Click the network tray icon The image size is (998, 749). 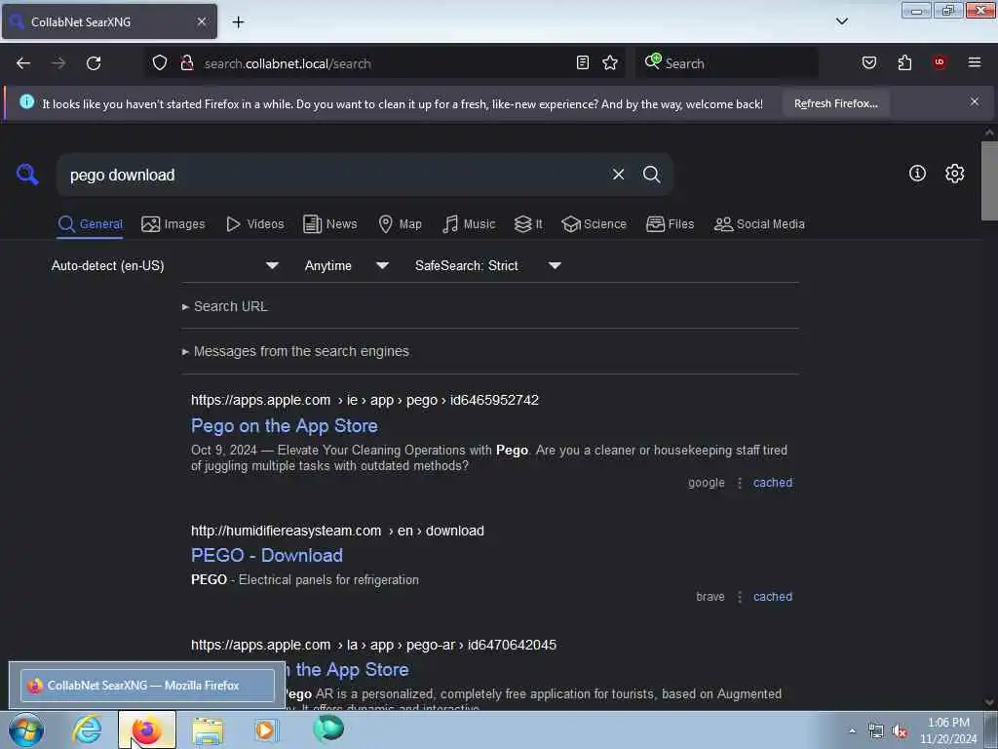pos(876,730)
